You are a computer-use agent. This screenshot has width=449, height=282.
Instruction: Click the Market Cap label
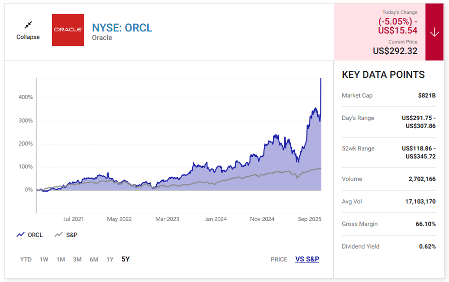[357, 95]
